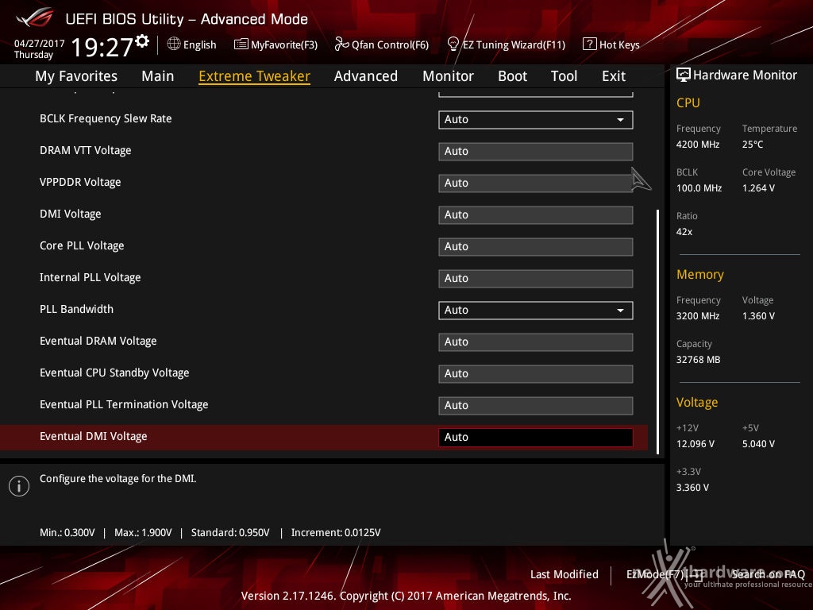Click Last Modified button
This screenshot has width=813, height=610.
tap(564, 574)
